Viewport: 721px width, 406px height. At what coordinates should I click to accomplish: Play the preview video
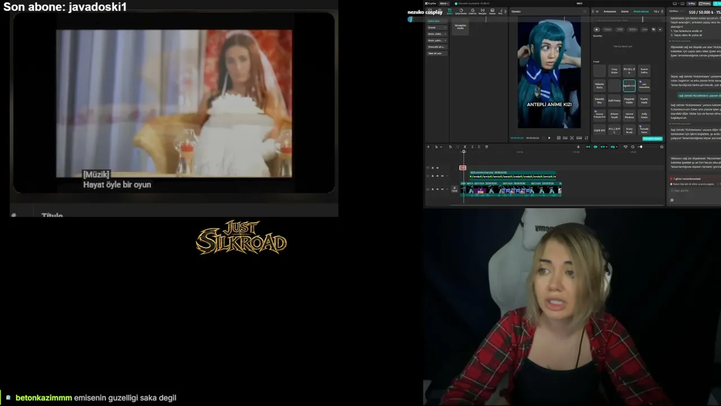pyautogui.click(x=549, y=138)
